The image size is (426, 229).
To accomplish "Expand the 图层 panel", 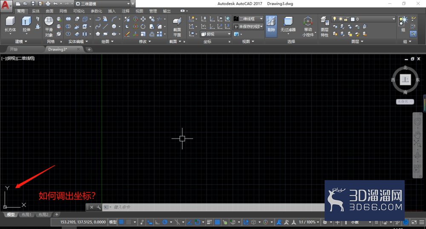I will [x=357, y=42].
